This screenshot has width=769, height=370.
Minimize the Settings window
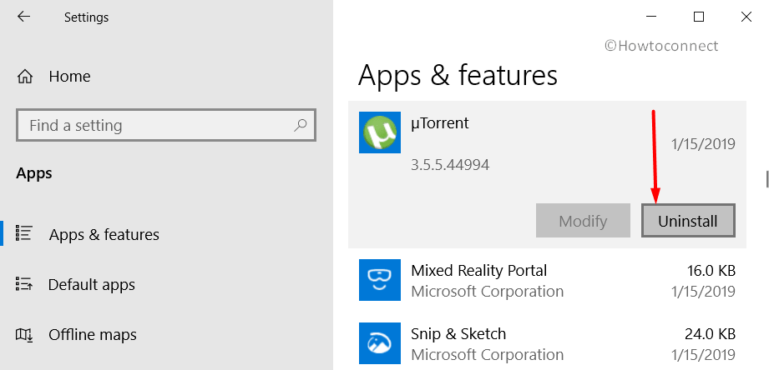(x=651, y=17)
